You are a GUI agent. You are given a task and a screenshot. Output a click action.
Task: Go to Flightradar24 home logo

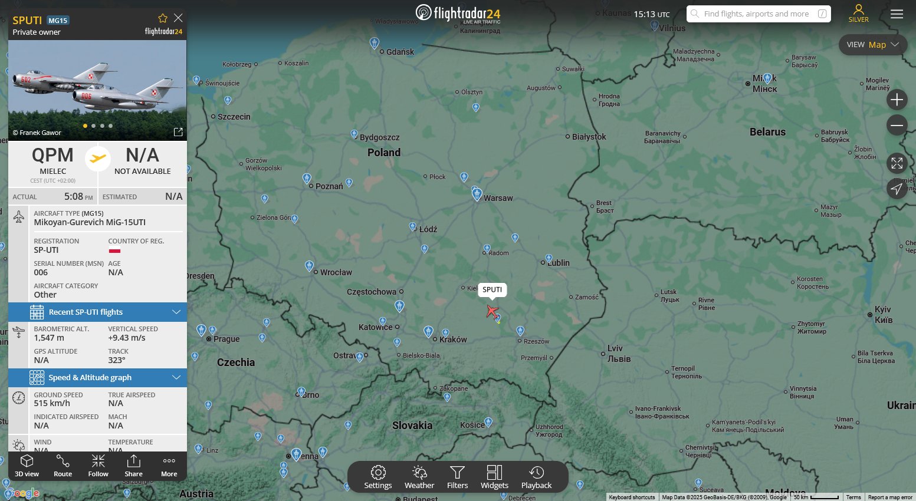click(458, 13)
